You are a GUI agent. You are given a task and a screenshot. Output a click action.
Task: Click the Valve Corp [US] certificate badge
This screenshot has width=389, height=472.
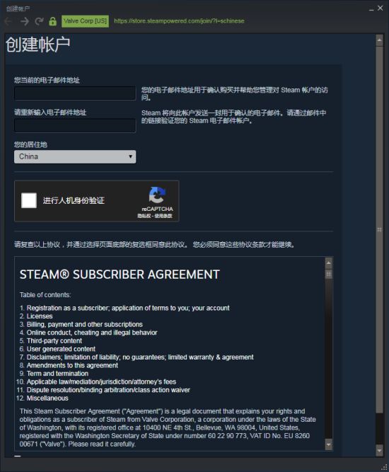85,21
